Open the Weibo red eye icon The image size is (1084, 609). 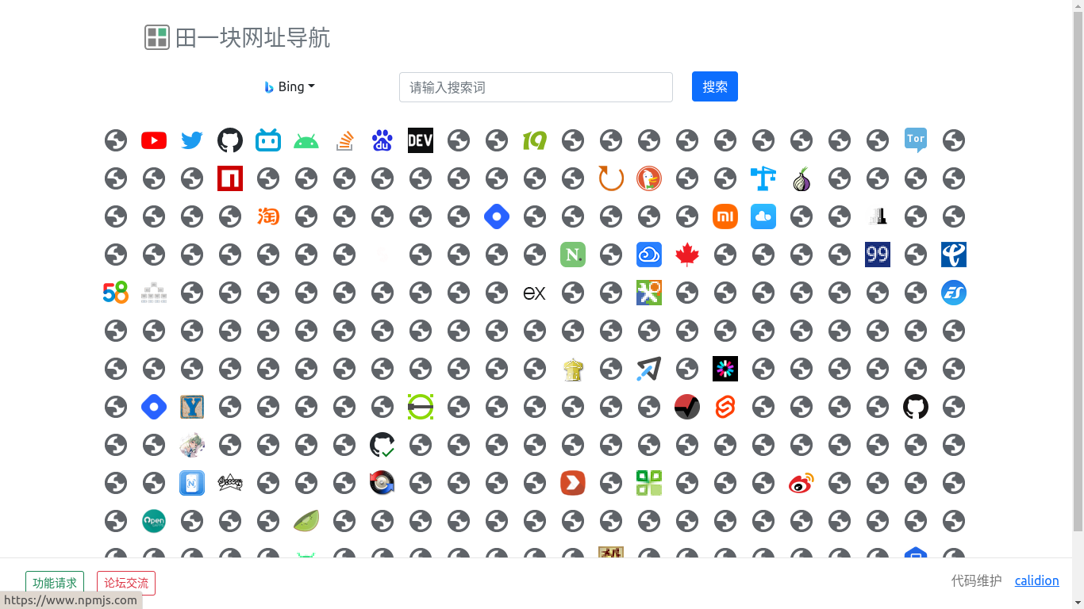801,483
